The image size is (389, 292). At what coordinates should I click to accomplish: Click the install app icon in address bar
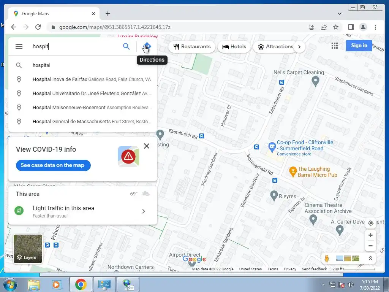[312, 27]
